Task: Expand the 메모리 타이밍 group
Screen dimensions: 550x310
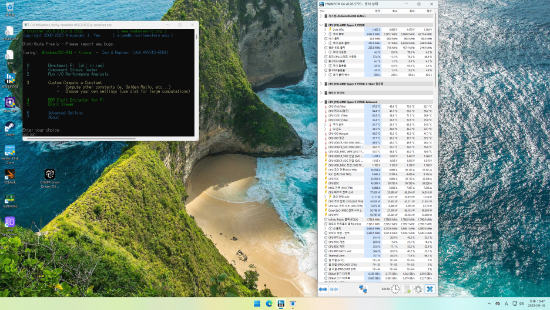Action: pos(321,93)
